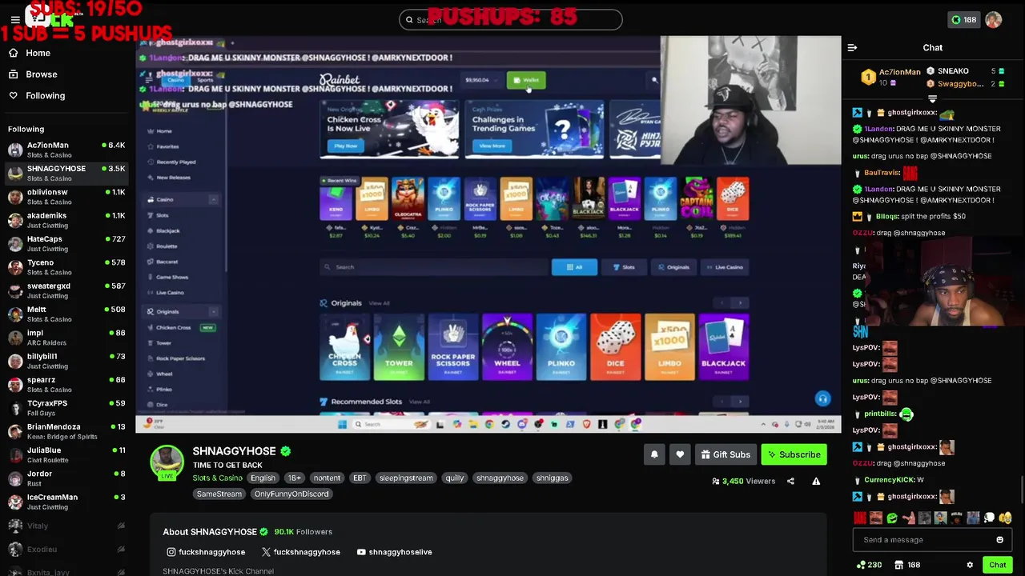Open Tyceno's channel from the Following list

tap(66, 267)
